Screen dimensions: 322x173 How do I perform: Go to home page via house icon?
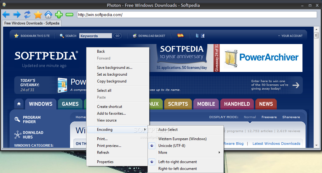pos(48,15)
